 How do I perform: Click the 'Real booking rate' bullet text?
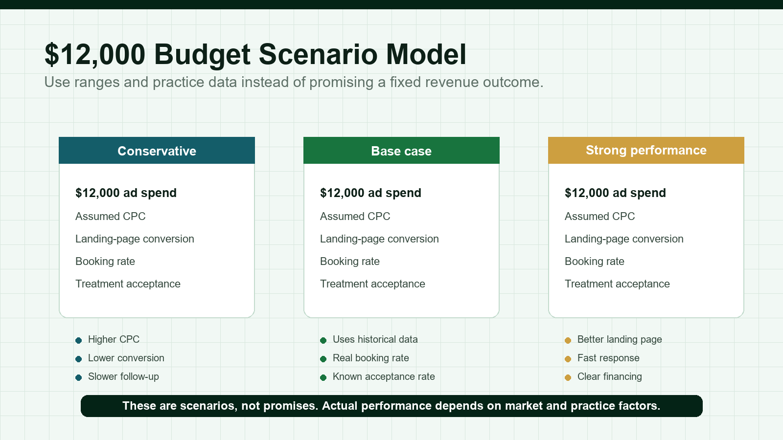pos(371,358)
